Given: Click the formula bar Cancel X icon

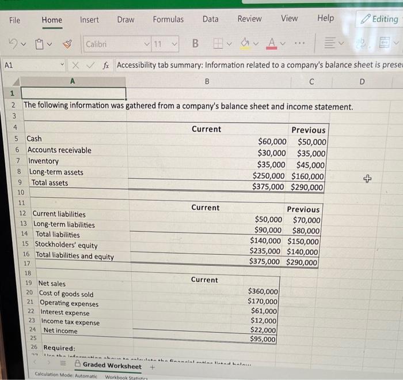Looking at the screenshot, I should pos(75,65).
